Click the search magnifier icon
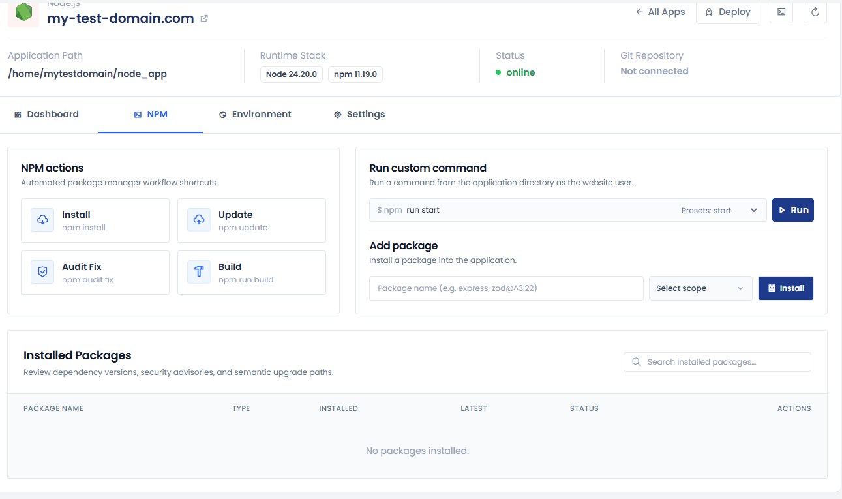 (637, 362)
